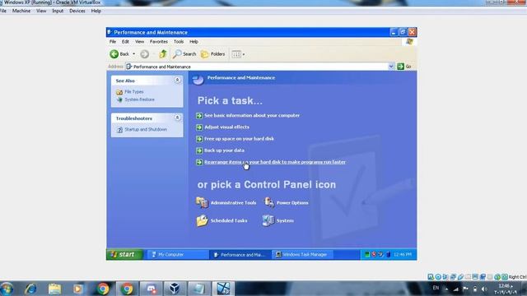This screenshot has width=527, height=296.
Task: Open the XP File menu
Action: pos(113,42)
